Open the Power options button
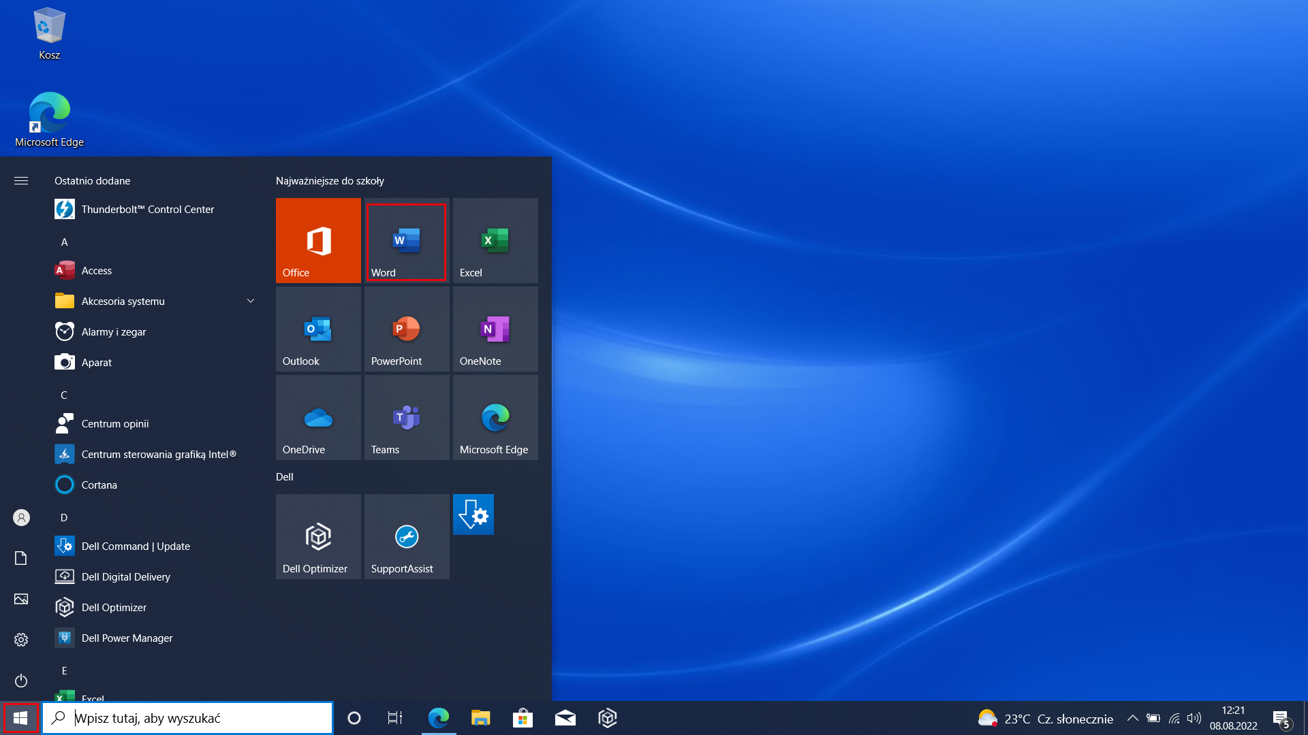 21,681
